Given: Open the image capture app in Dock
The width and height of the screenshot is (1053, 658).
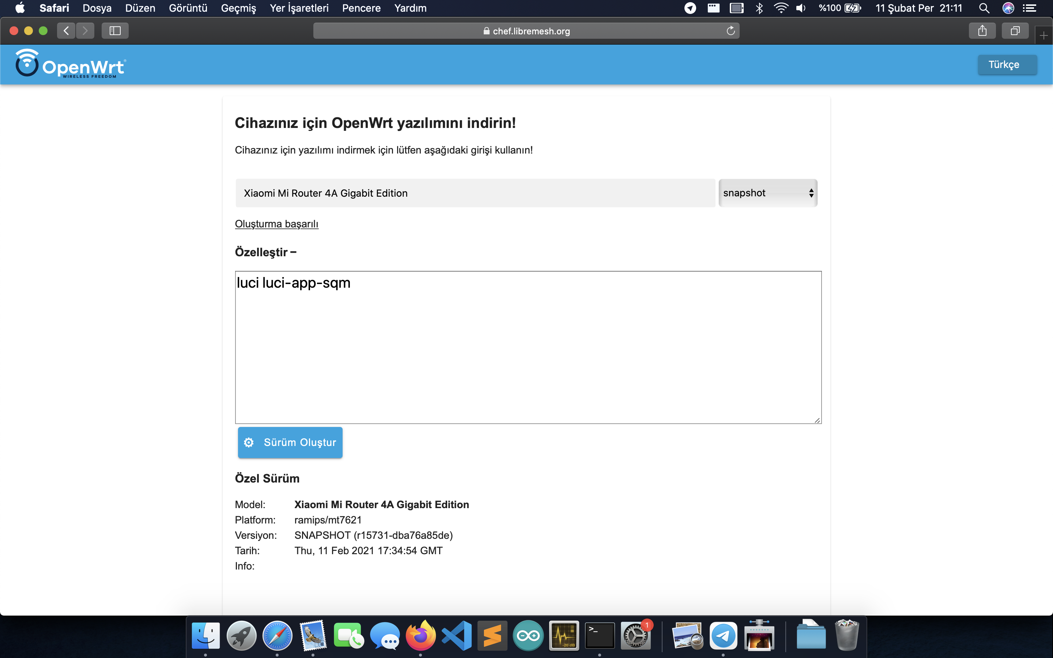Looking at the screenshot, I should (x=759, y=635).
